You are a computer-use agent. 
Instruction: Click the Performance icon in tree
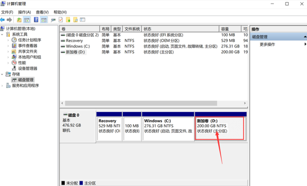[14, 62]
